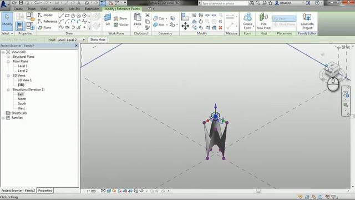Click the 1 : 200 view scale
Image resolution: width=355 pixels, height=200 pixels.
click(91, 191)
